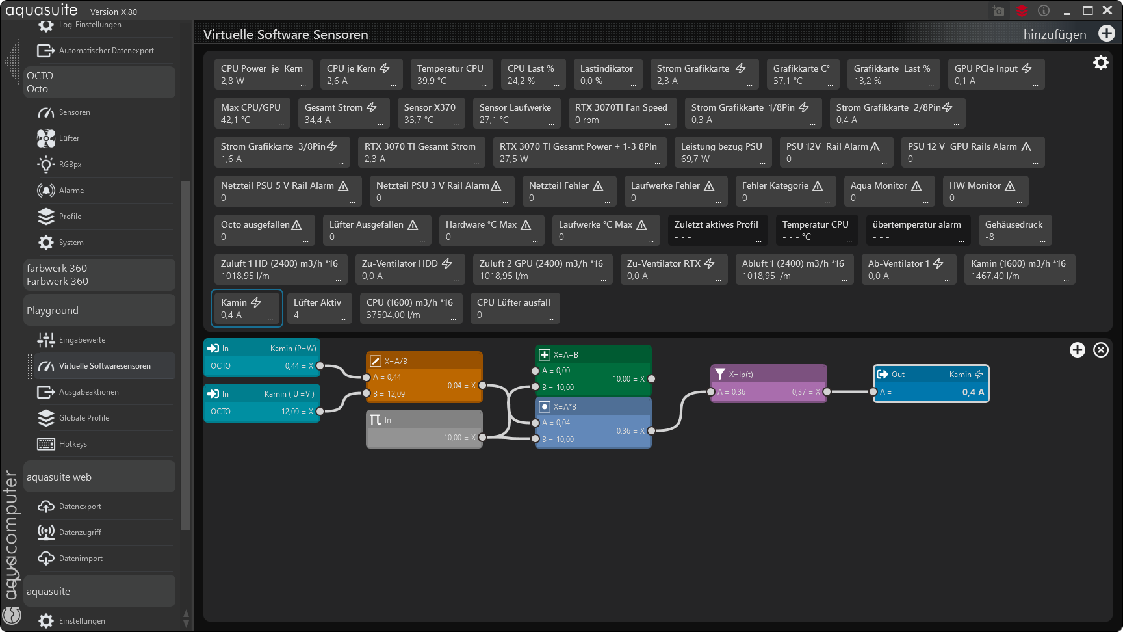Screen dimensions: 1123x632
Task: Open the Alarme sidebar entry
Action: [x=71, y=191]
